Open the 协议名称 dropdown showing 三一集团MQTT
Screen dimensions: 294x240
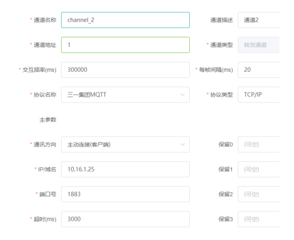click(125, 95)
